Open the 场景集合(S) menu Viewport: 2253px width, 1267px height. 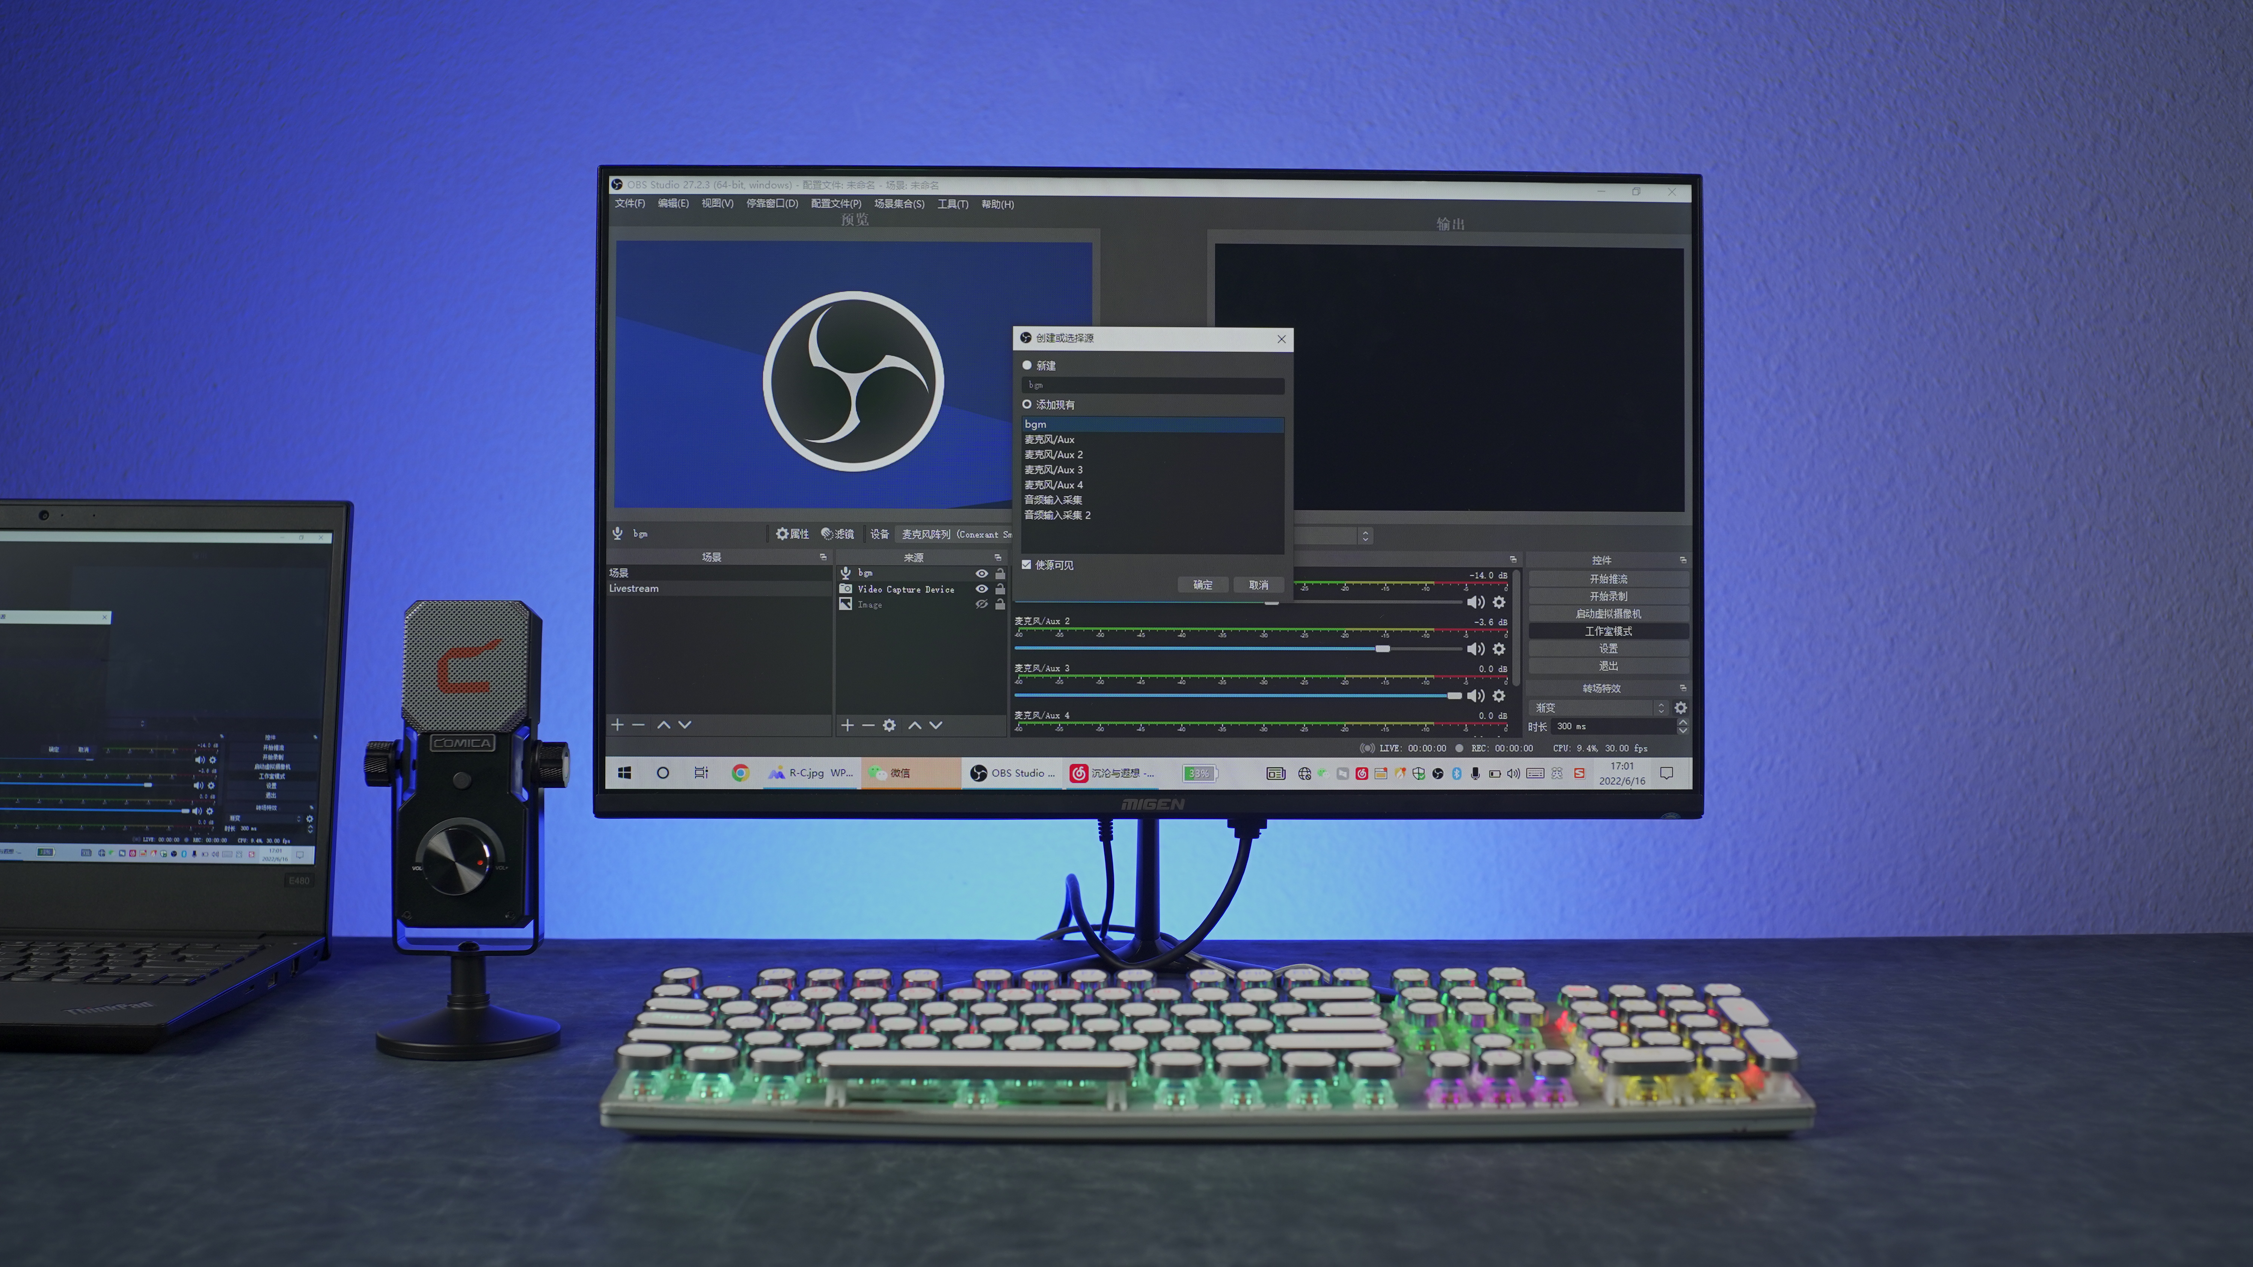[898, 204]
